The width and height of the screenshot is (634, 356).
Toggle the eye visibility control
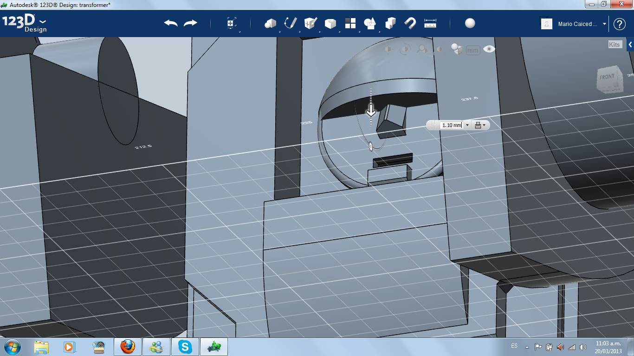(489, 49)
